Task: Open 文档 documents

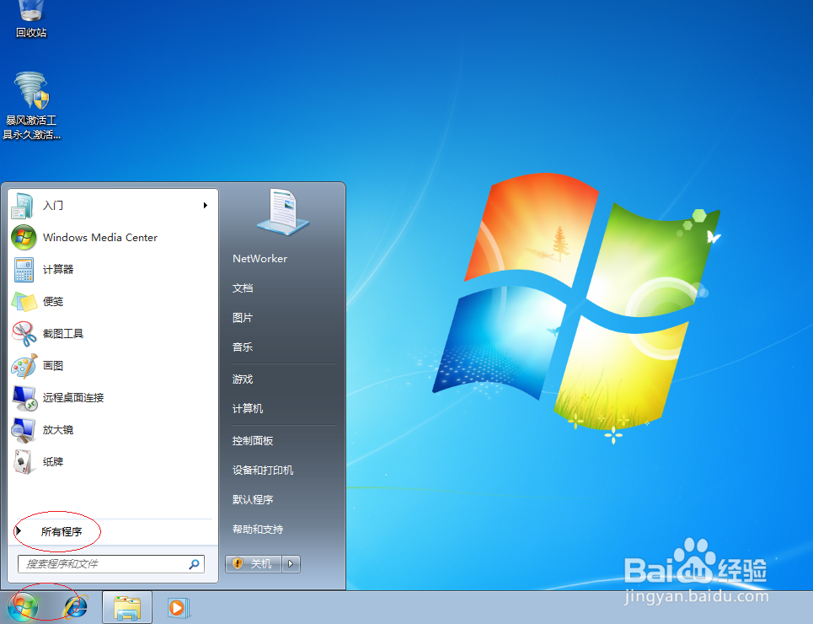Action: [243, 288]
